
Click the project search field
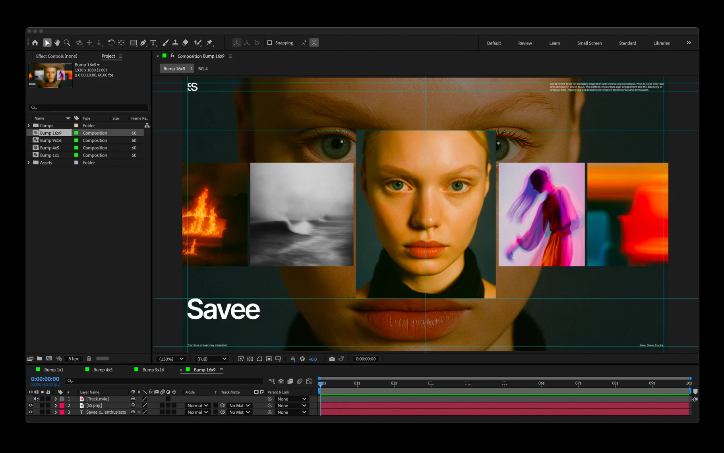88,108
